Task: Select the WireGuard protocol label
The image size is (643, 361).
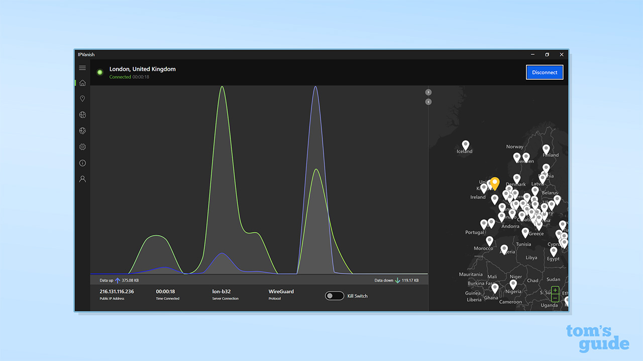Action: tap(281, 291)
